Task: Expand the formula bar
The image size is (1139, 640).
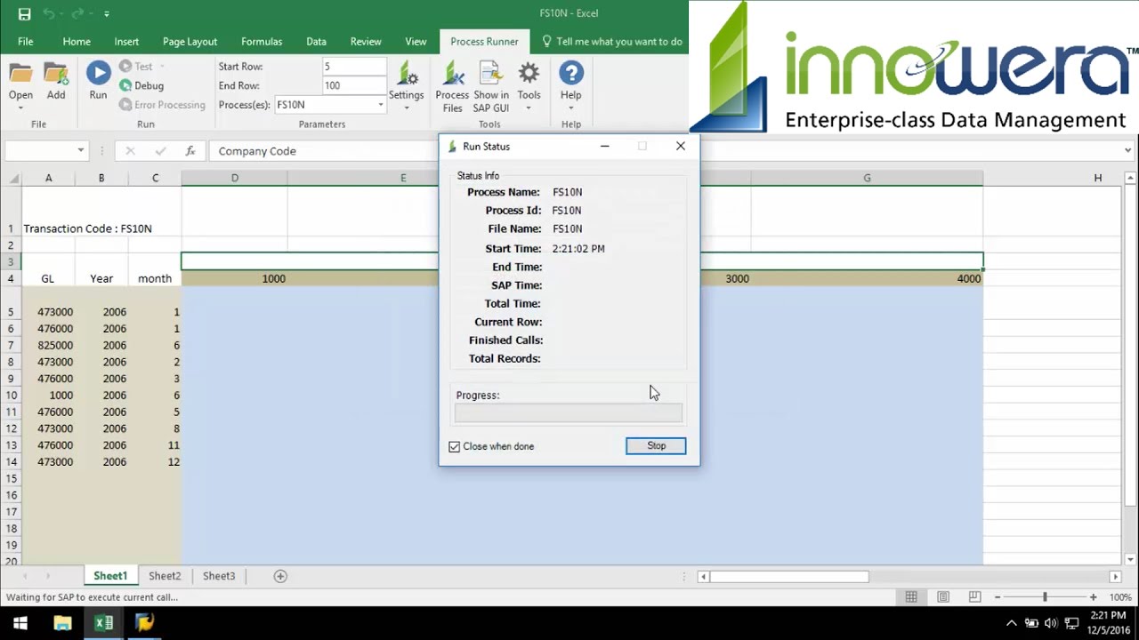Action: tap(1128, 151)
